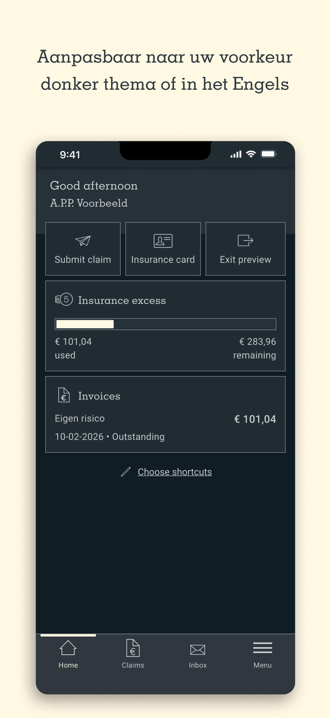Open the Menu tab label
Image resolution: width=330 pixels, height=718 pixels.
point(262,665)
